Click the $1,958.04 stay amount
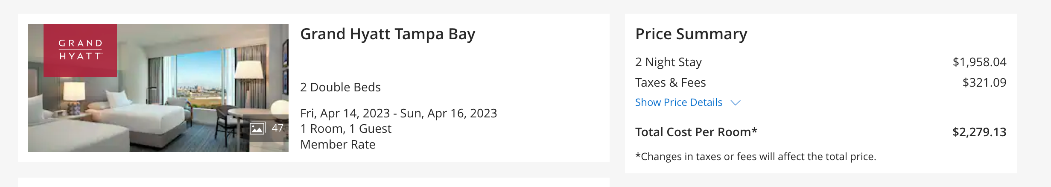1051x187 pixels. pos(979,62)
